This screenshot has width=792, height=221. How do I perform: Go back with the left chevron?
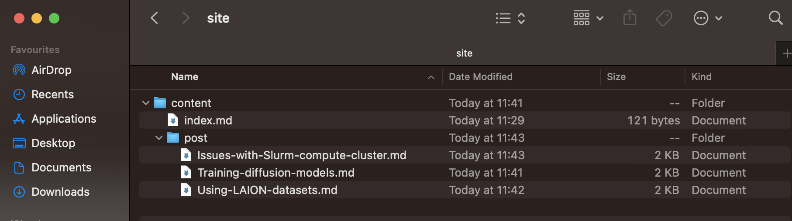pyautogui.click(x=154, y=18)
